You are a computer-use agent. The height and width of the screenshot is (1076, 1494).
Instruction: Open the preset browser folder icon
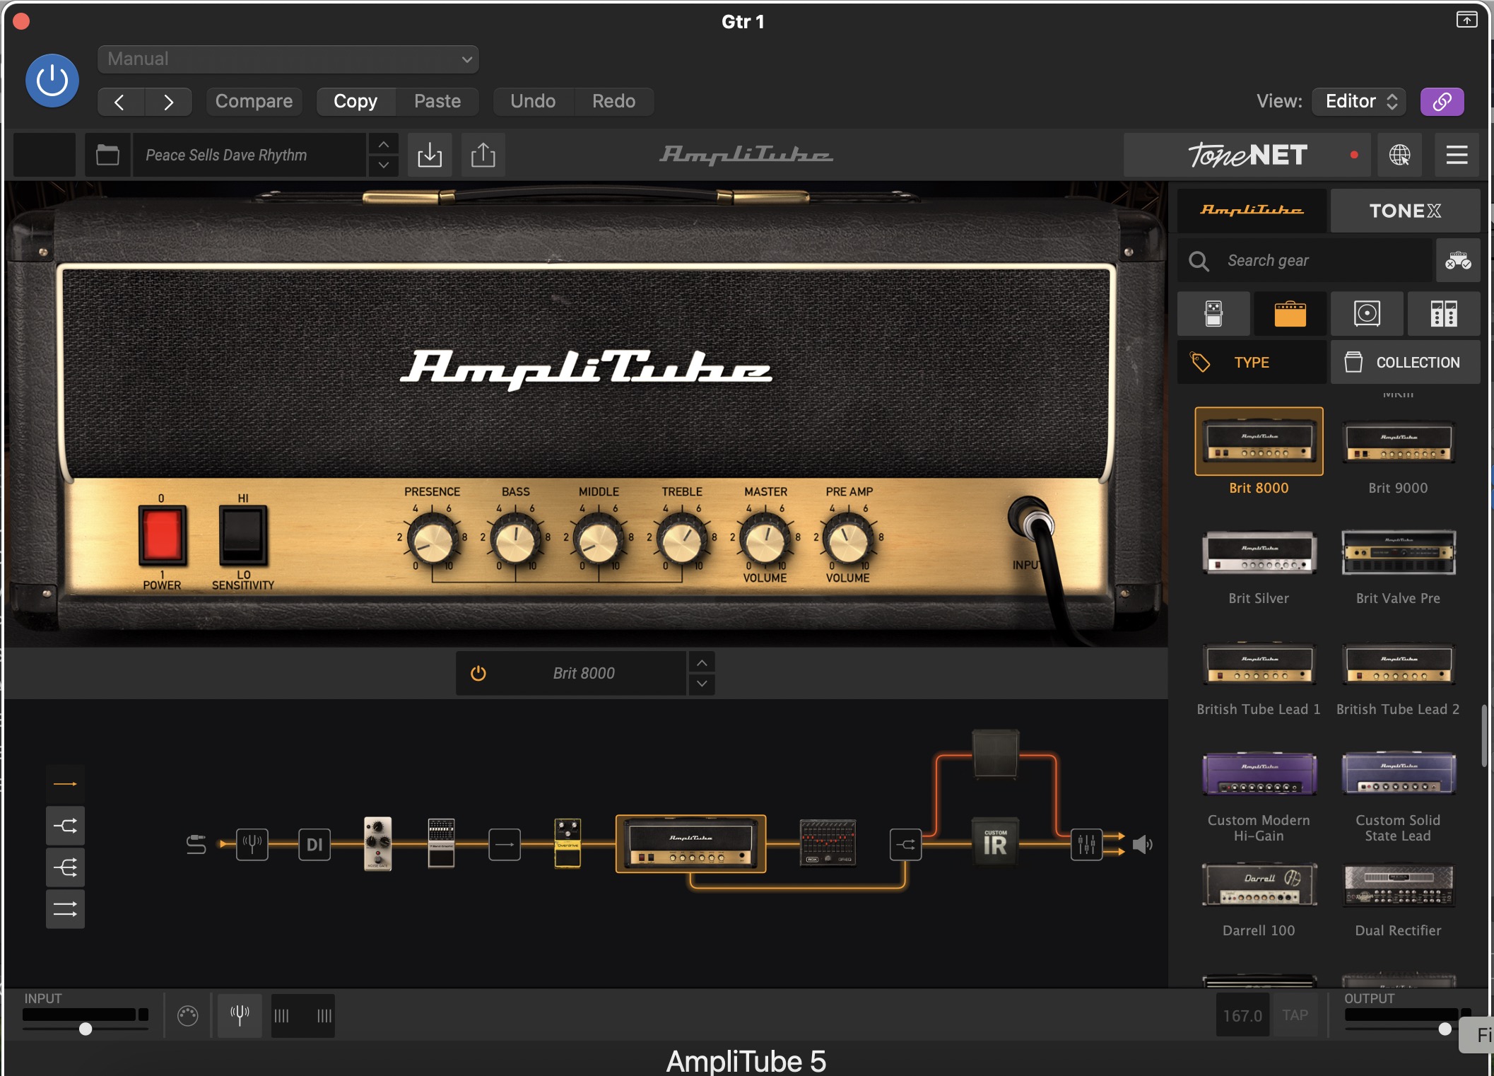pos(107,155)
